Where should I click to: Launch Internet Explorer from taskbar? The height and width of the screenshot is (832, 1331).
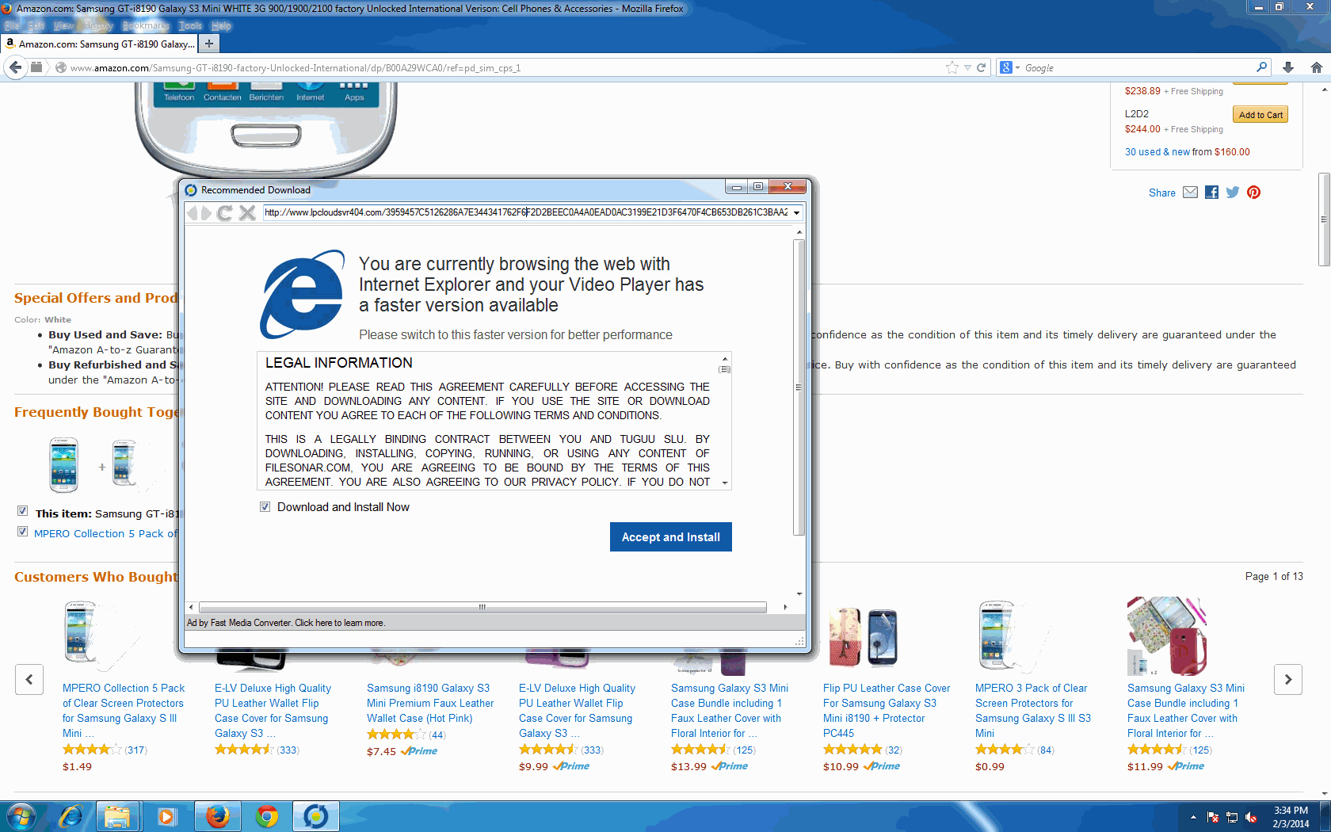pyautogui.click(x=71, y=816)
